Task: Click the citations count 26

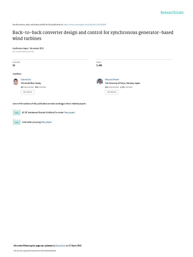Action: tap(14, 66)
